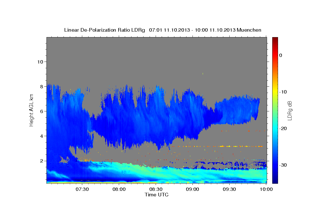Click the x-axis label 'Time UTC'

click(156, 195)
